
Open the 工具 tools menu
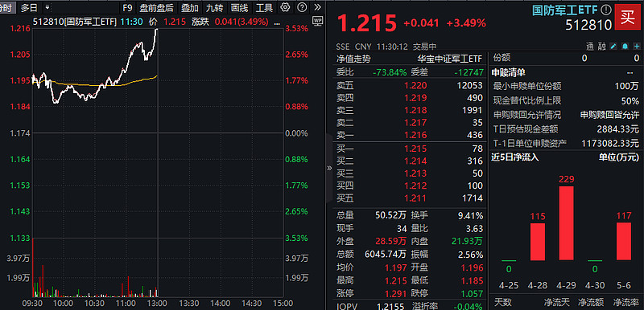coord(264,7)
